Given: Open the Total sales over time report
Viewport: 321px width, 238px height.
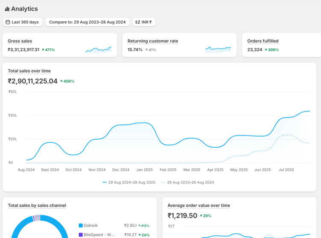Looking at the screenshot, I should (x=29, y=71).
